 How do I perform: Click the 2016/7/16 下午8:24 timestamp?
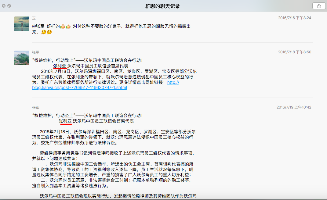(x=294, y=18)
